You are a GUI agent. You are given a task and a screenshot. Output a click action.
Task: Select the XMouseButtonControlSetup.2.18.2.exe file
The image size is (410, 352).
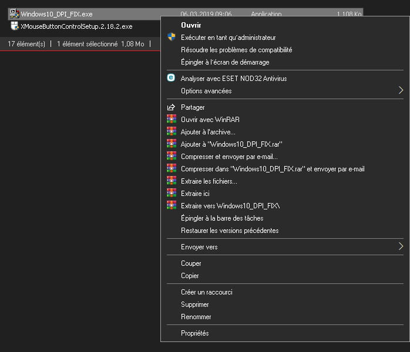pyautogui.click(x=76, y=26)
